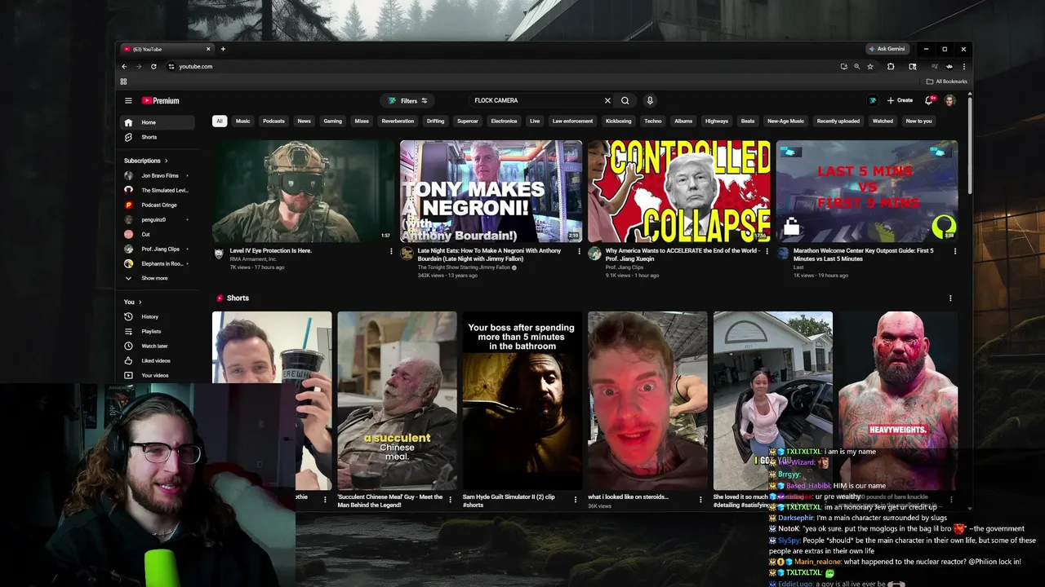1045x587 pixels.
Task: Select the Recently uploaded filter chip
Action: tap(838, 121)
